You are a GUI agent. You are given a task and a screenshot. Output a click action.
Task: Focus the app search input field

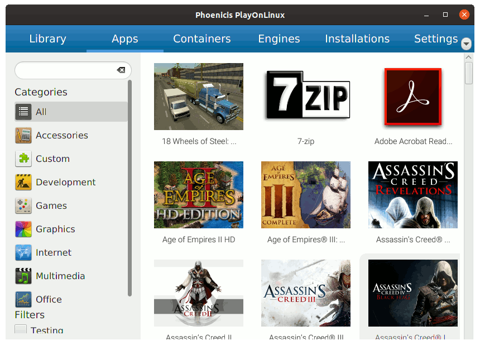point(73,70)
